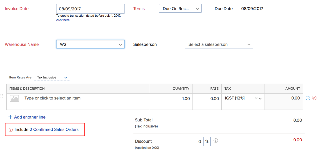Open the Select a salesperson dropdown
319x154 pixels.
point(219,44)
